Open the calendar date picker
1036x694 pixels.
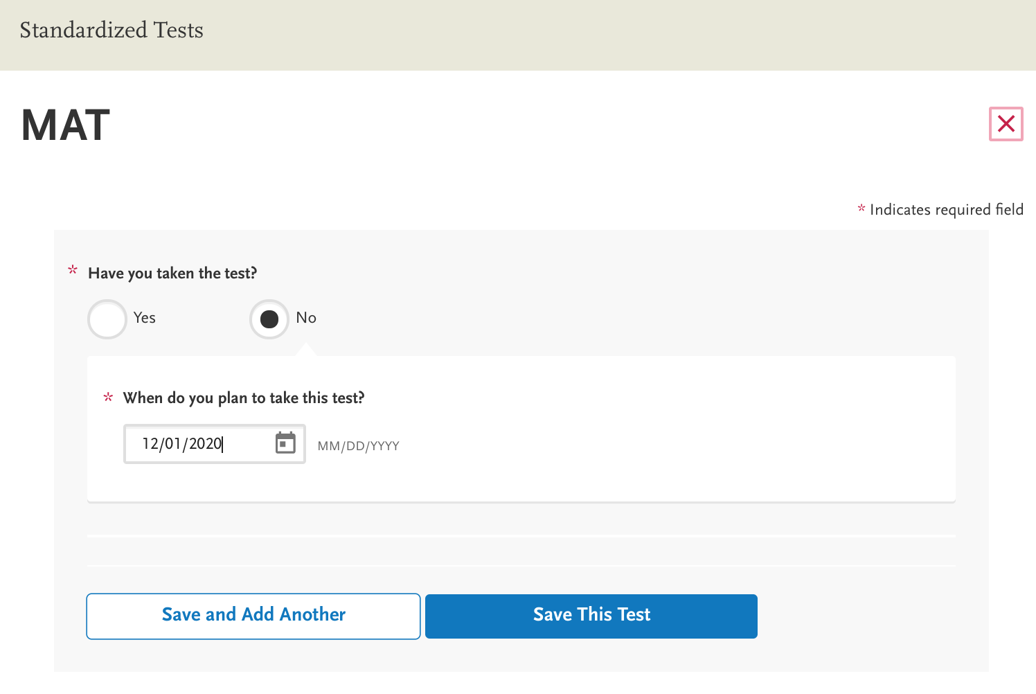point(285,443)
